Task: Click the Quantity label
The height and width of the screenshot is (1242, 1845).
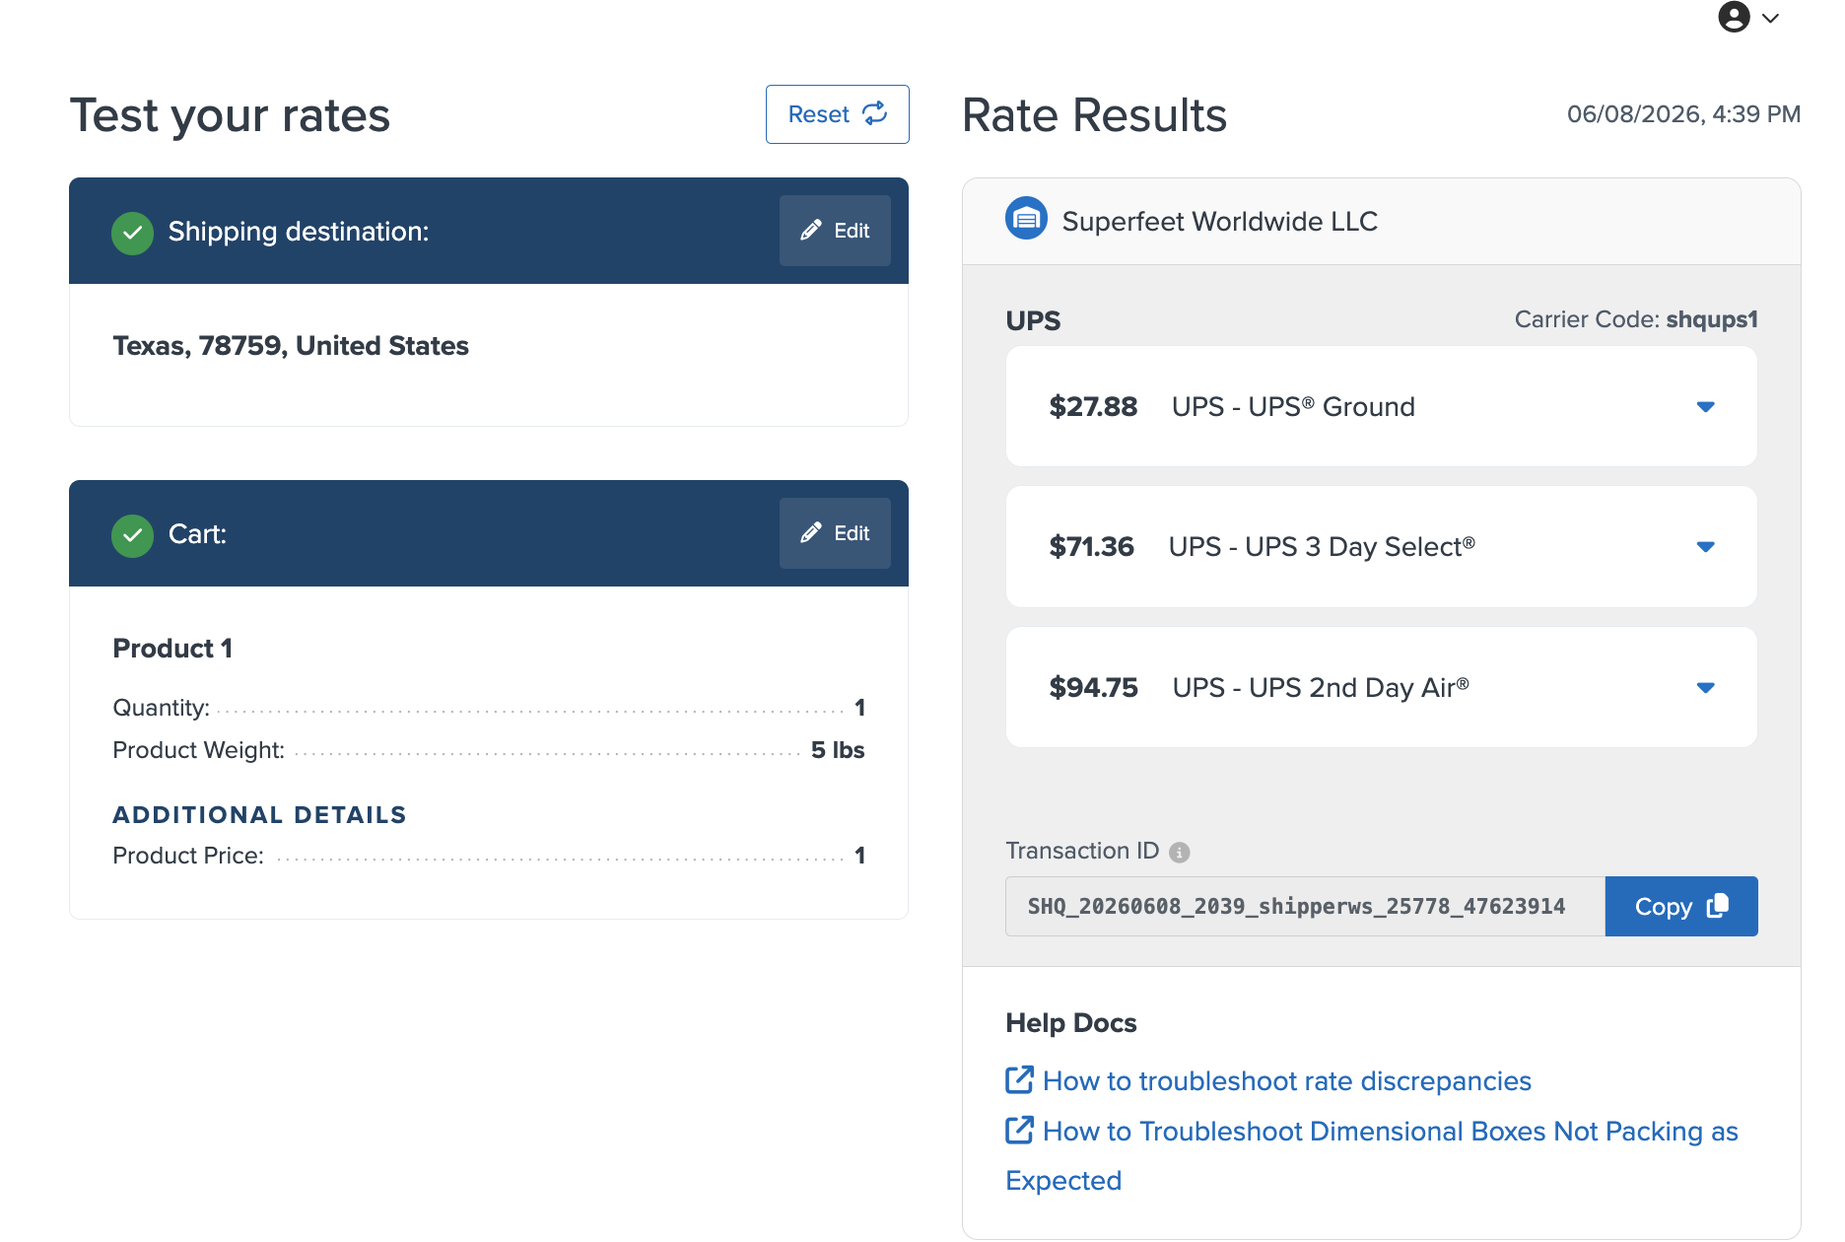Action: click(162, 708)
